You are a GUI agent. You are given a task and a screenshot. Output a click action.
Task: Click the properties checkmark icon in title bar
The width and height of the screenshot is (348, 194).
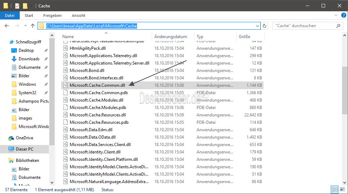[17, 6]
